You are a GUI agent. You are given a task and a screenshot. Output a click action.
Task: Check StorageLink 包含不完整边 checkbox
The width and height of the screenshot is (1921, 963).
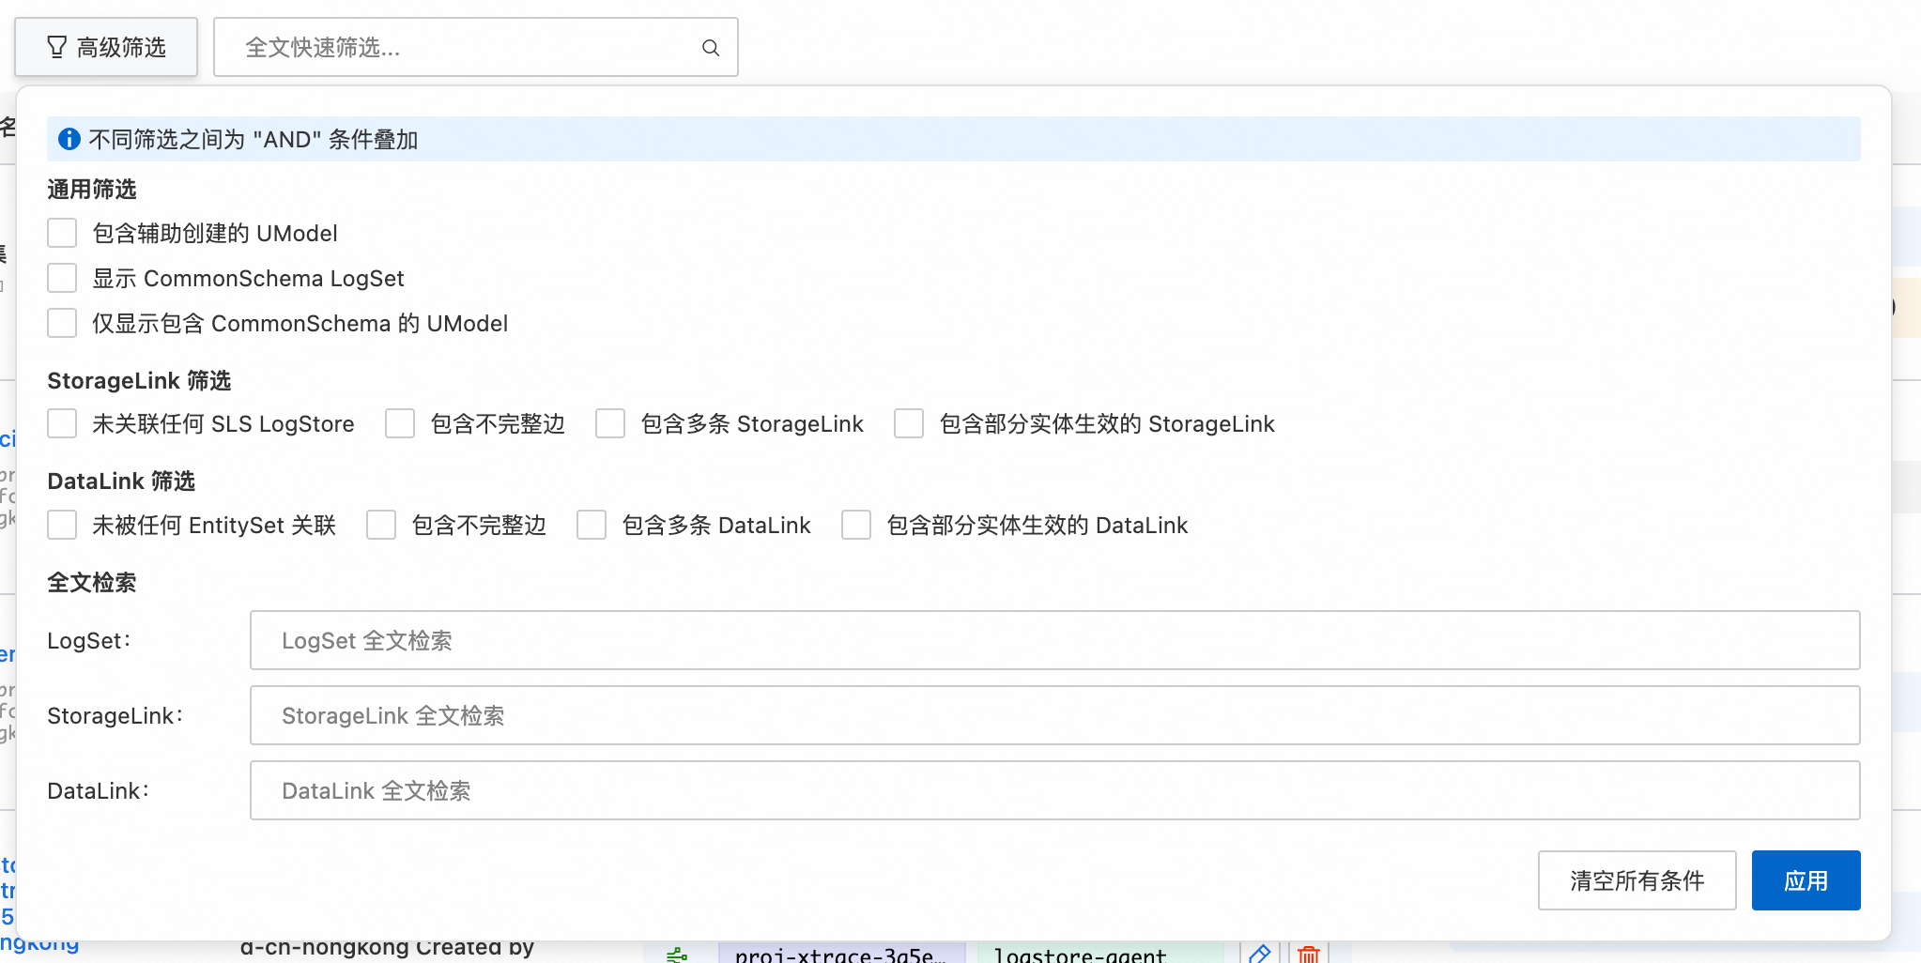click(x=400, y=423)
